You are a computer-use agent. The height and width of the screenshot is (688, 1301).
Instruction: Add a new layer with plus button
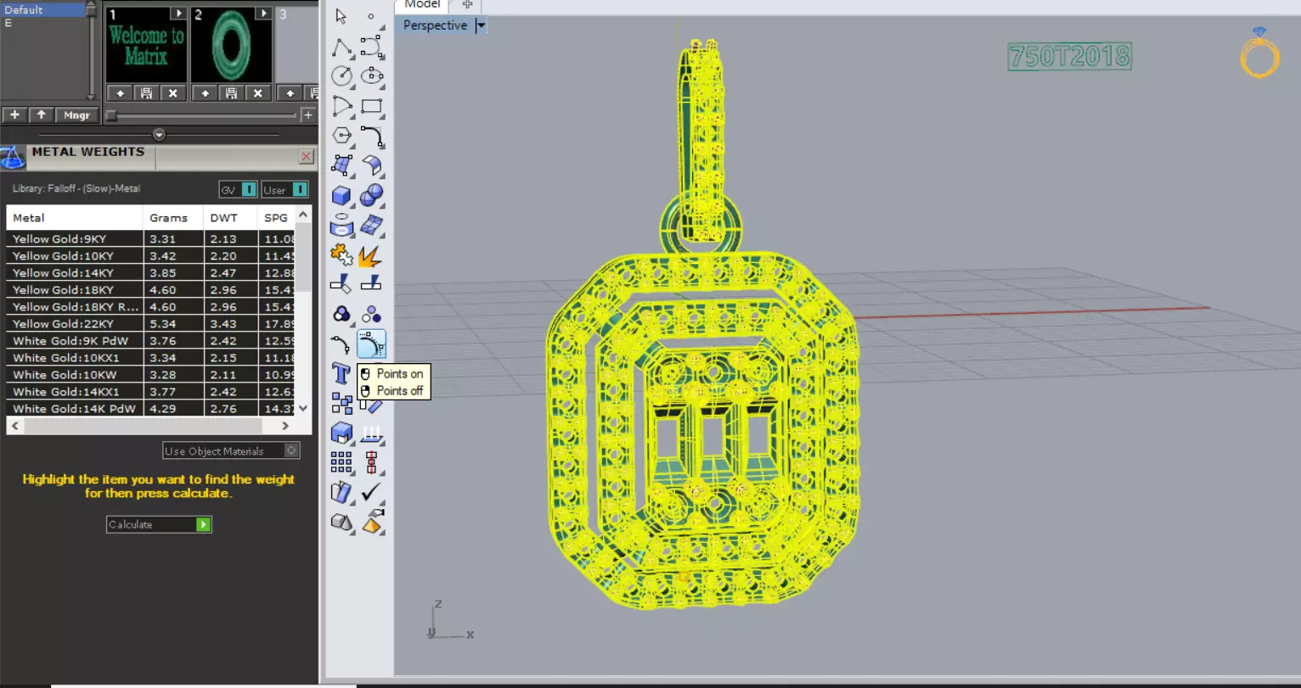point(14,115)
